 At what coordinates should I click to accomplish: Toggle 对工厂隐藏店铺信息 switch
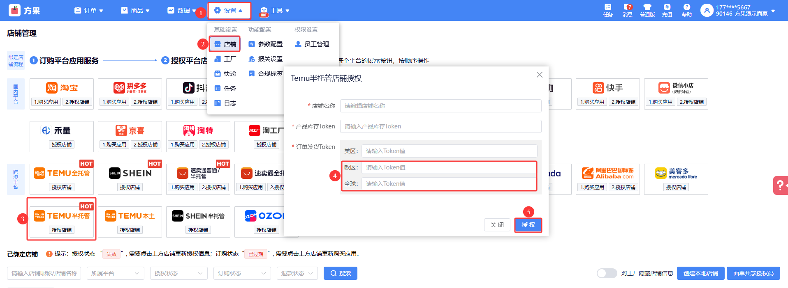pos(607,273)
